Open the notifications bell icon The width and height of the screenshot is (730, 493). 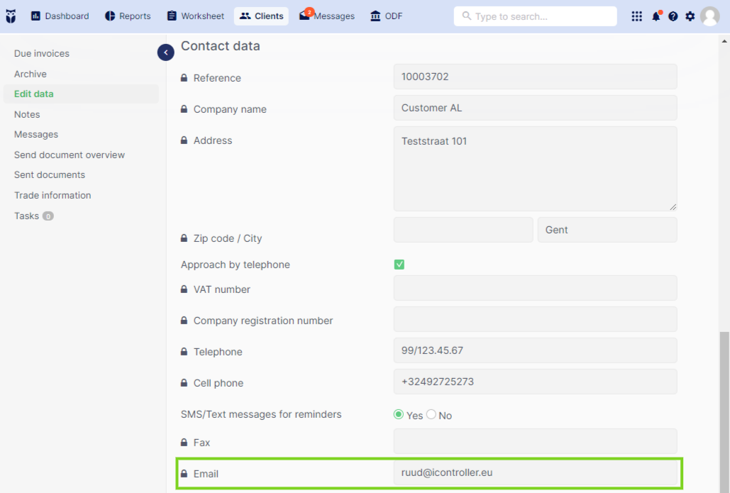[x=656, y=16]
